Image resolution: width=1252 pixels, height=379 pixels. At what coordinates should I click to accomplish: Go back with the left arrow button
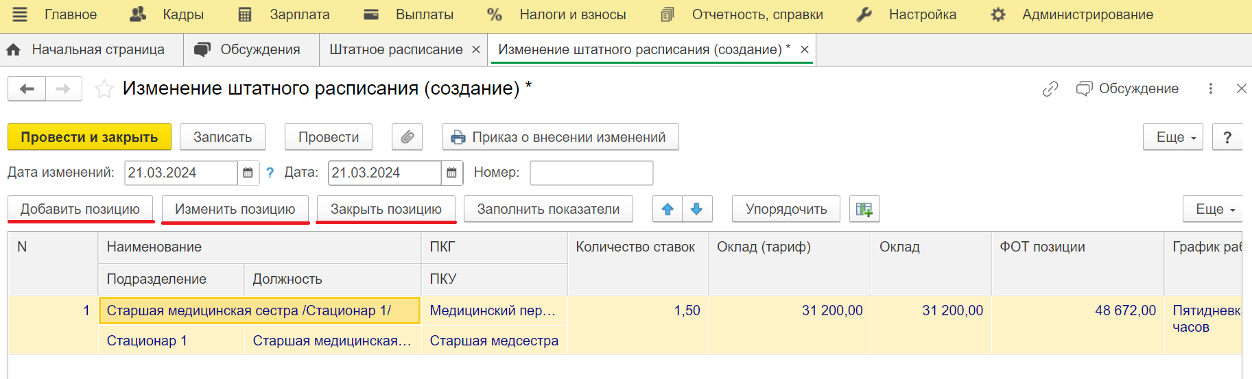click(x=27, y=89)
